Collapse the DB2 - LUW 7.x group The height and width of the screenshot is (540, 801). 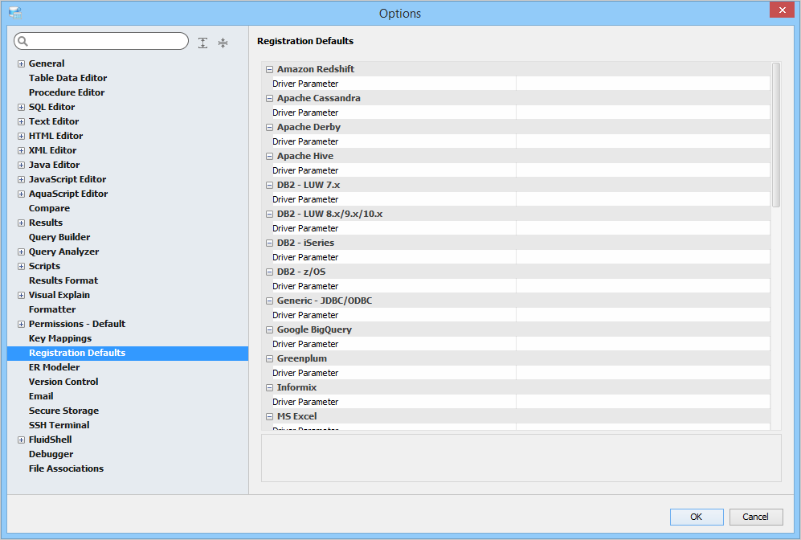269,186
